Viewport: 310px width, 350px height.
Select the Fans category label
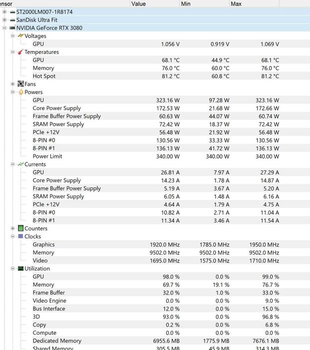click(x=30, y=84)
